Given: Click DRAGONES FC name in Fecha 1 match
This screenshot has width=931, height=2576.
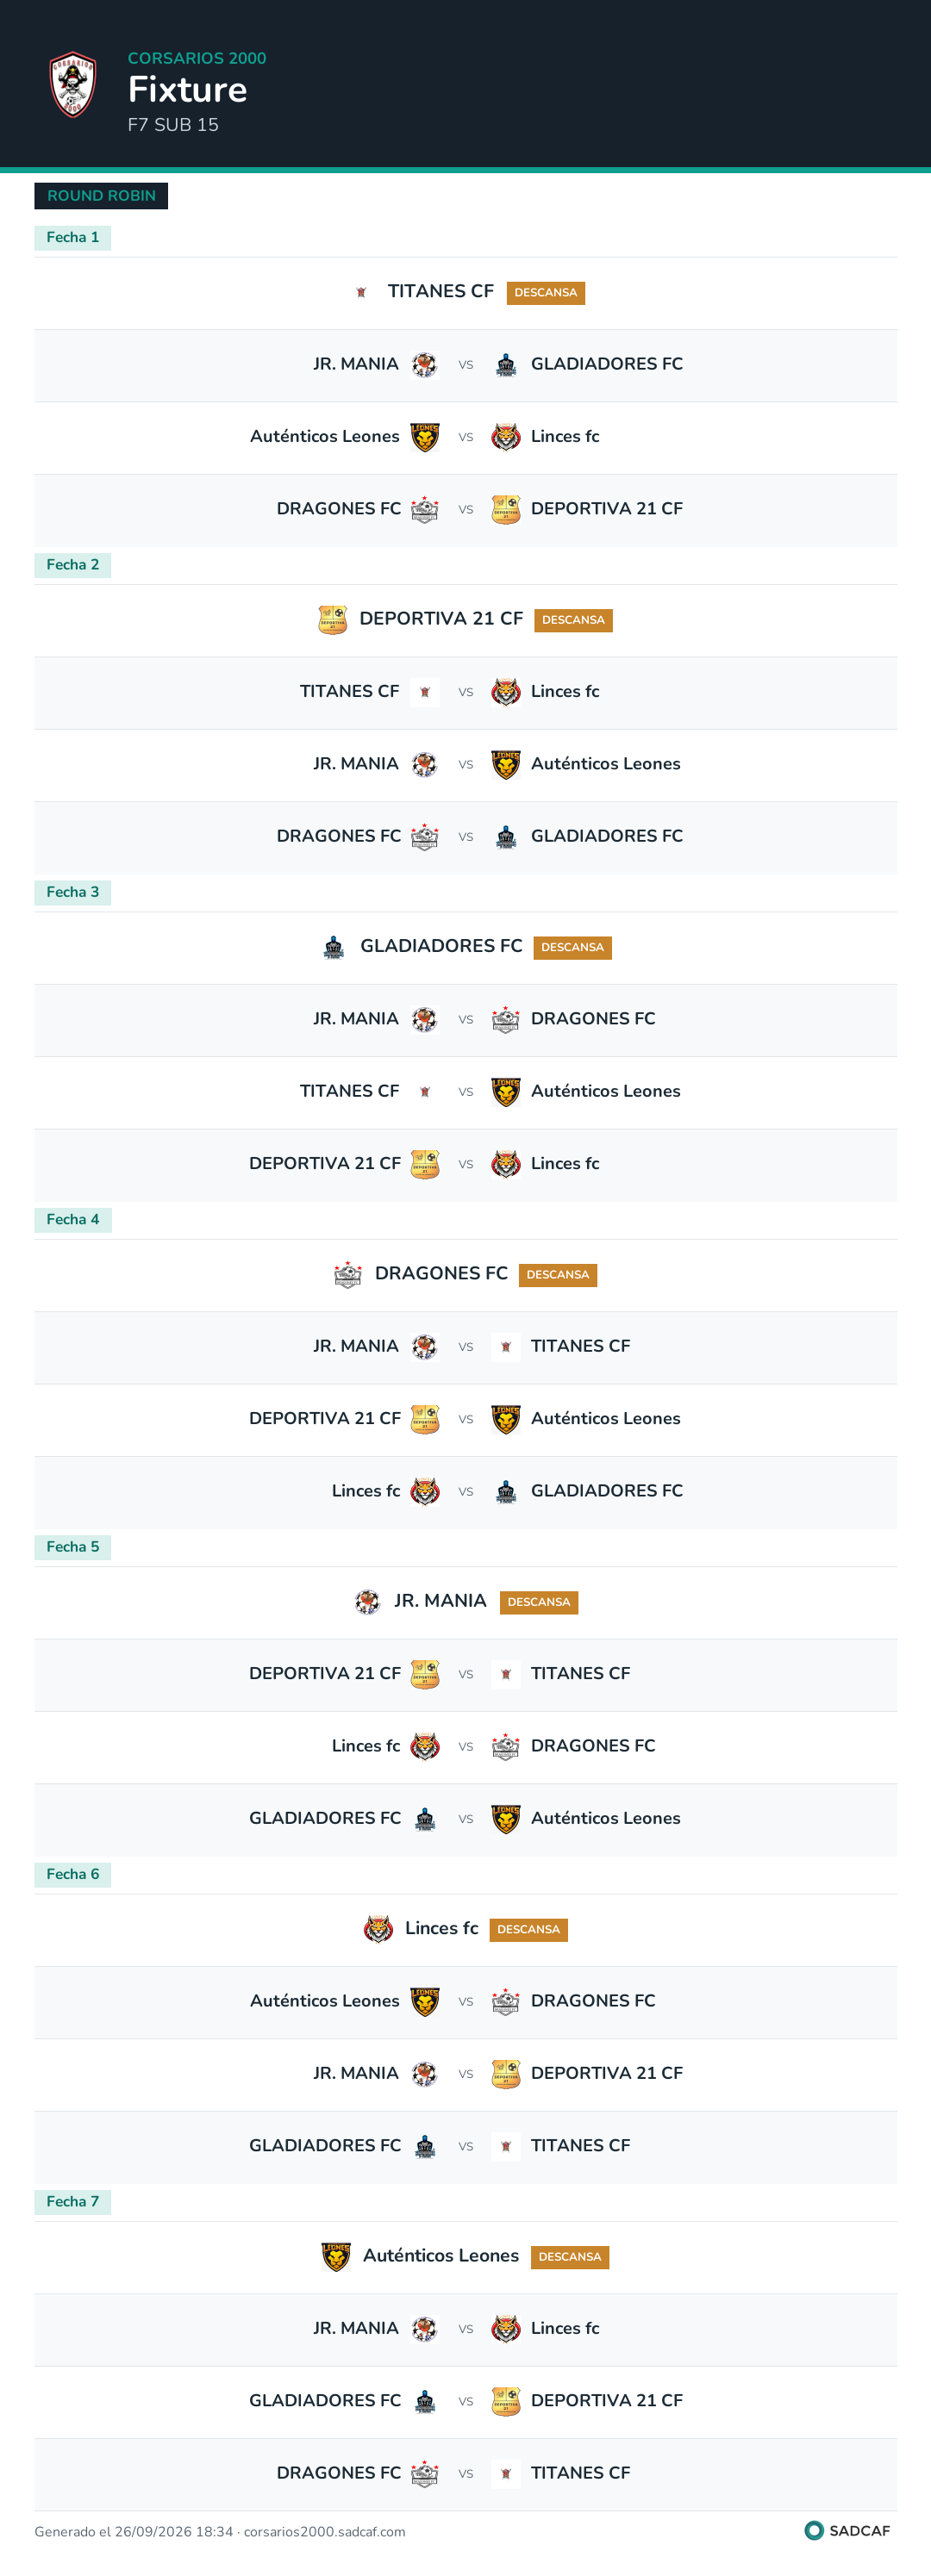Looking at the screenshot, I should [339, 509].
